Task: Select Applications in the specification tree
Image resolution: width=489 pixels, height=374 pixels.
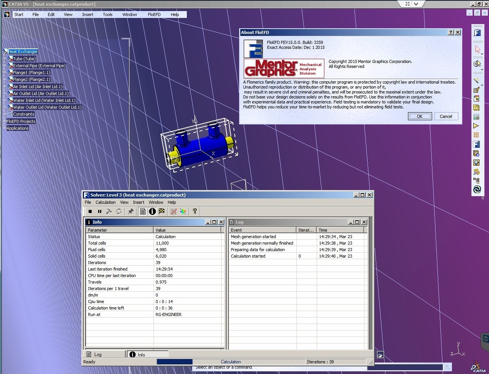Action: click(x=18, y=128)
